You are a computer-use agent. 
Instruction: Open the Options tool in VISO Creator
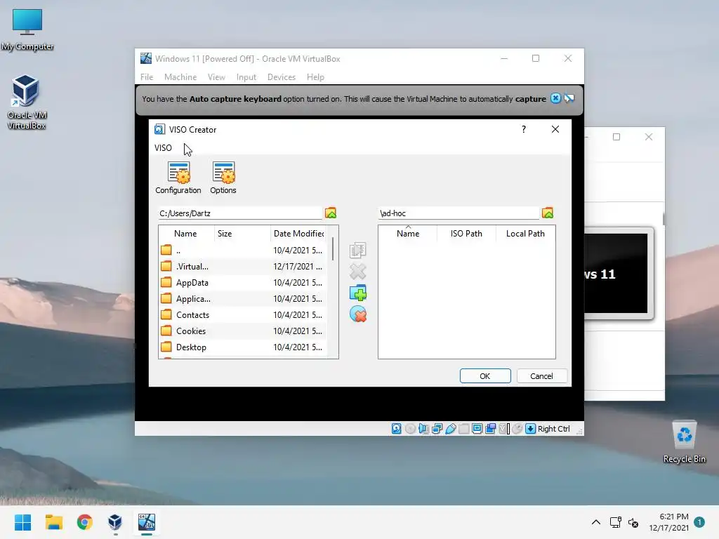[x=223, y=178]
